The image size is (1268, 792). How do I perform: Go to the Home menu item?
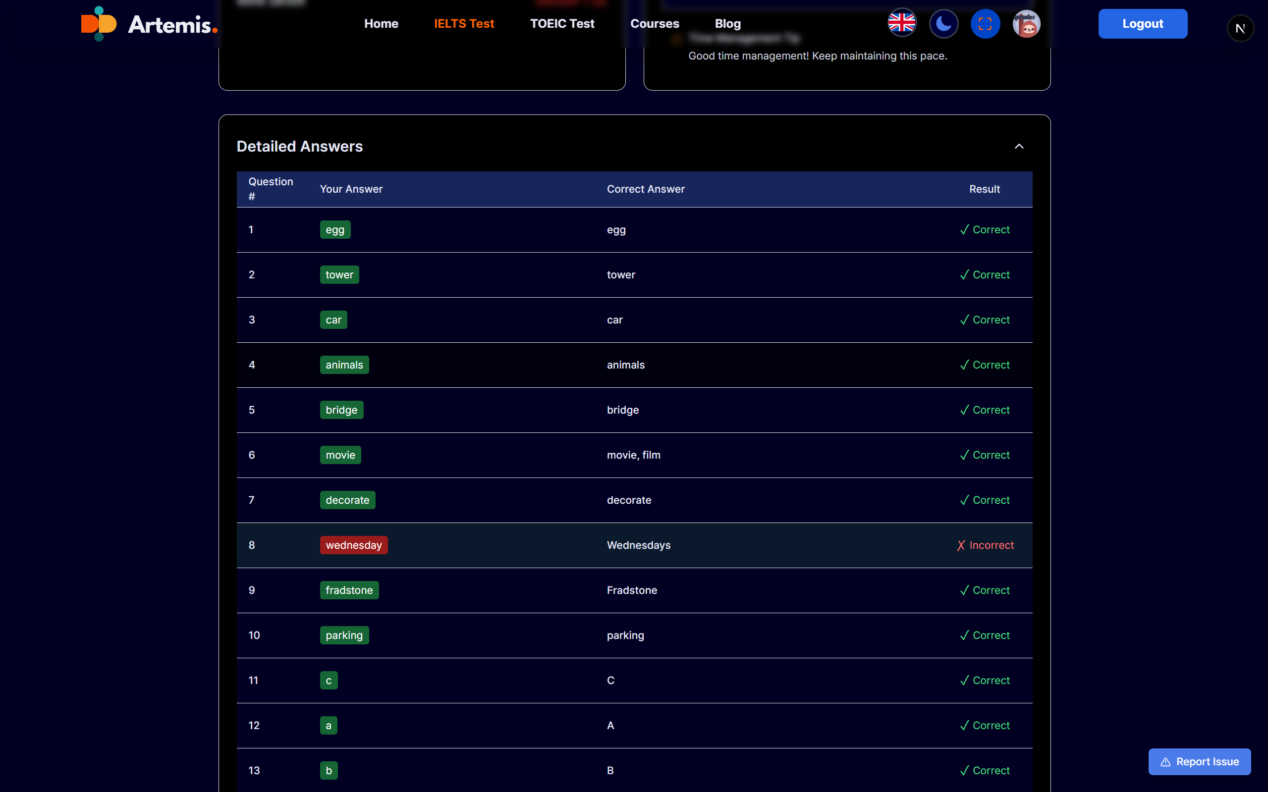(x=381, y=24)
